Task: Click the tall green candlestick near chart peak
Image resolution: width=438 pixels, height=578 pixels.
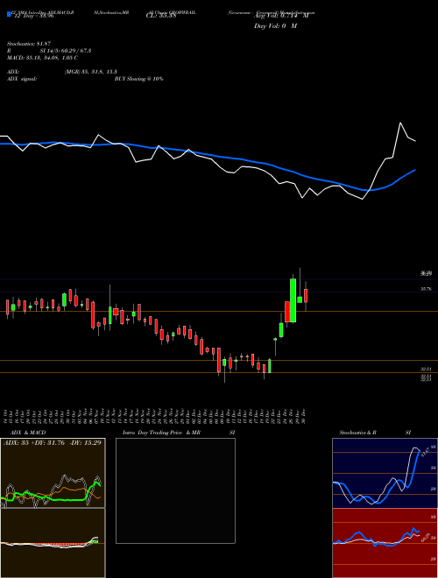Action: click(x=293, y=300)
